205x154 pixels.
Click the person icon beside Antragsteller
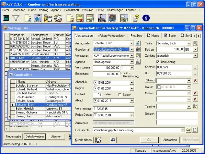pos(138,43)
